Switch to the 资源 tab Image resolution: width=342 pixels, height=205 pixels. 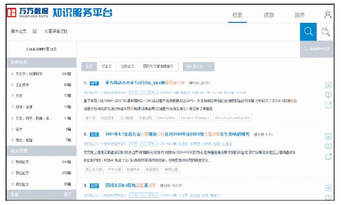269,15
